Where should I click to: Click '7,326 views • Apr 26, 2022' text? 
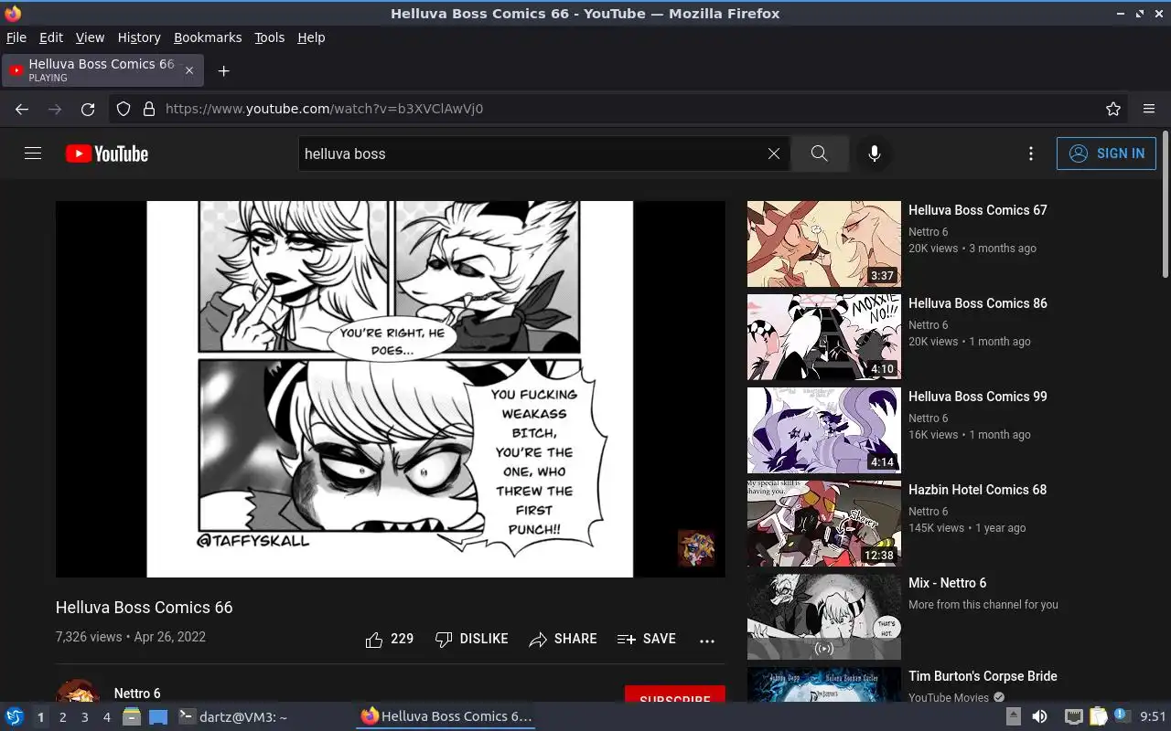pos(131,637)
